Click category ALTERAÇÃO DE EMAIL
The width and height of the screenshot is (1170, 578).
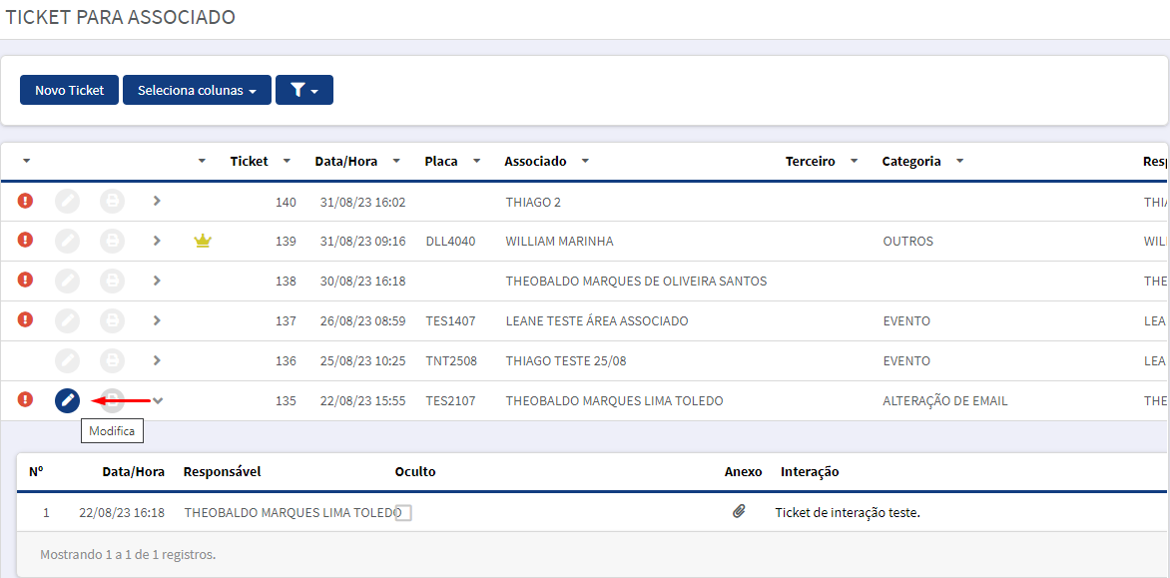(x=945, y=400)
